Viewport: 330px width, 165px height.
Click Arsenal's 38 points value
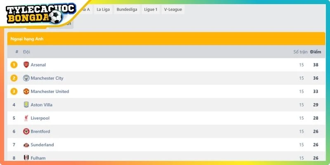click(316, 65)
